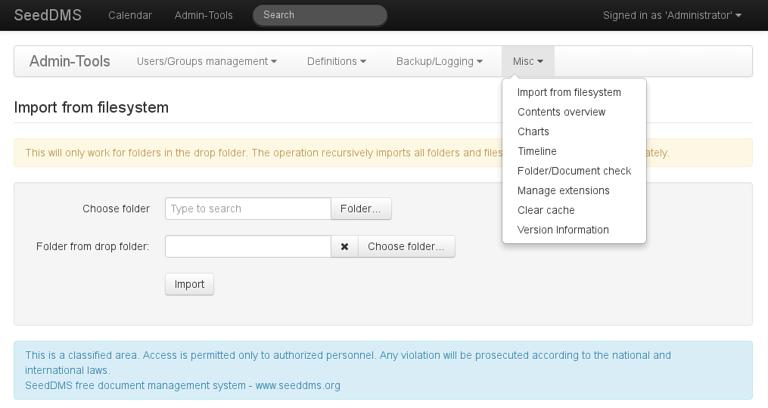Select 'Import from filesystem' menu entry

569,92
